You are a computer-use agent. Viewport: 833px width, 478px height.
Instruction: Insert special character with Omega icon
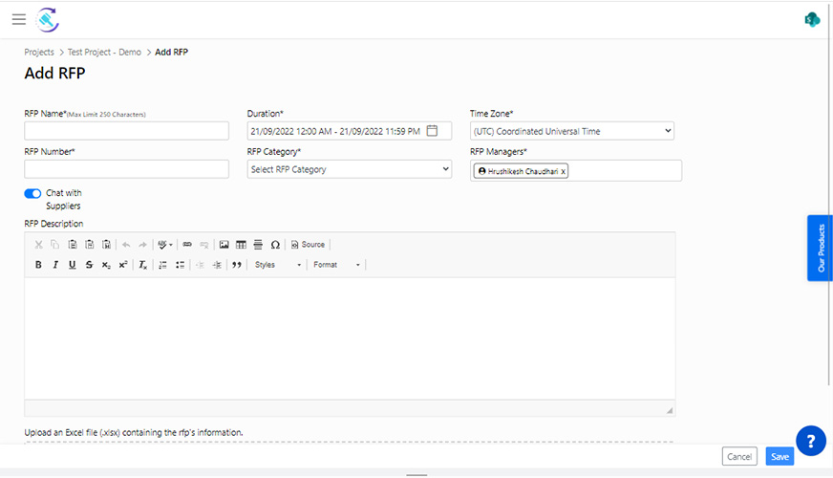[x=275, y=245]
